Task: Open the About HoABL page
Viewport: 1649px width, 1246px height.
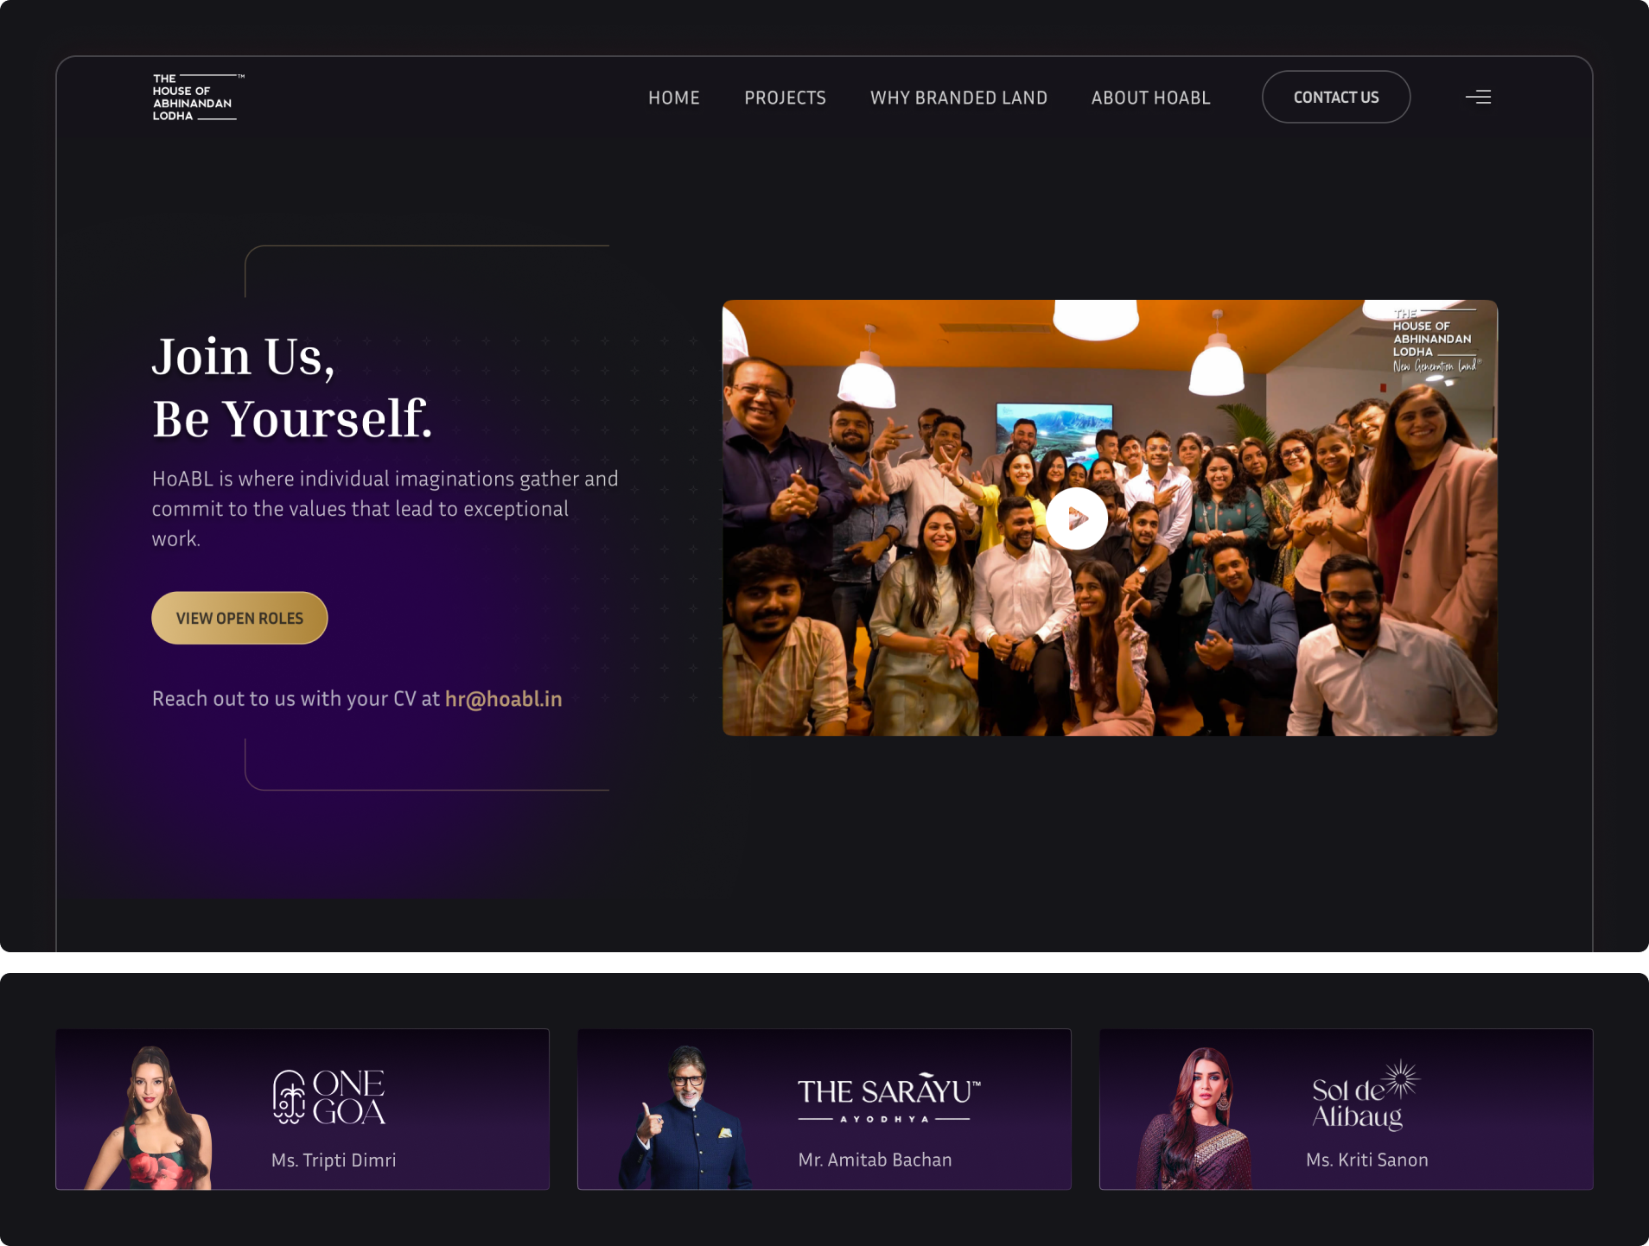Action: 1150,98
